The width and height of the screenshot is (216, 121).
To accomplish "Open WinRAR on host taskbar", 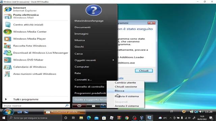I will [119, 118].
